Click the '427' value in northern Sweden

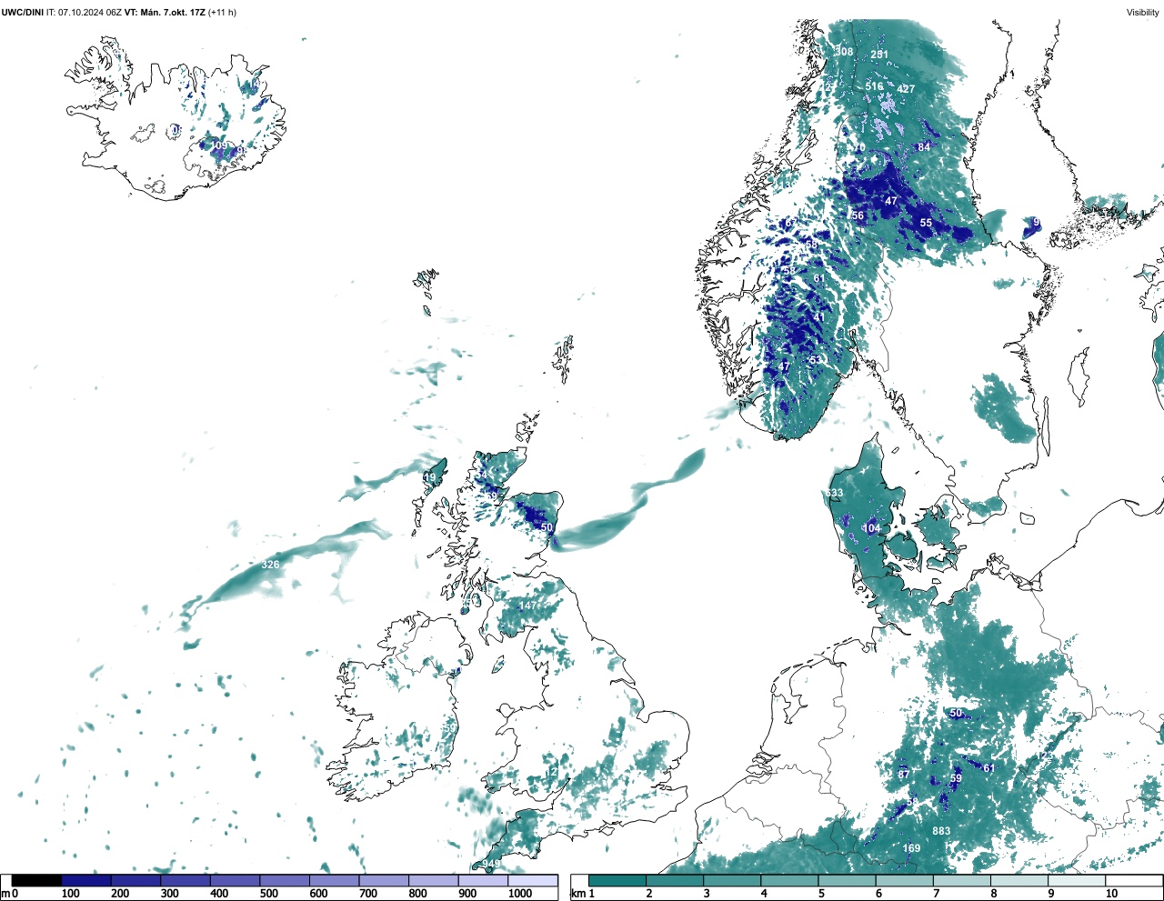coord(906,89)
